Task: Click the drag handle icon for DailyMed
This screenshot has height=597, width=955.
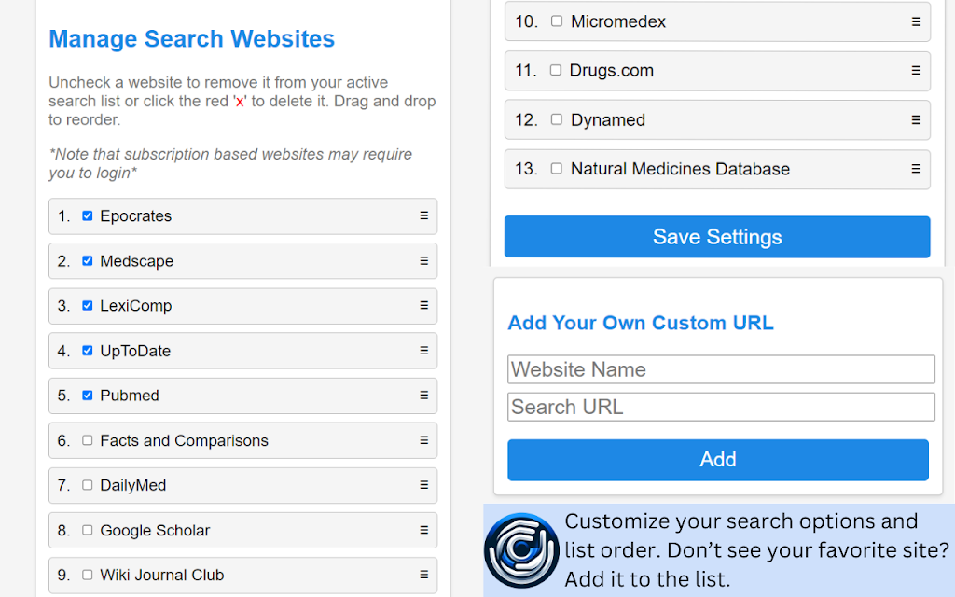Action: pos(424,485)
